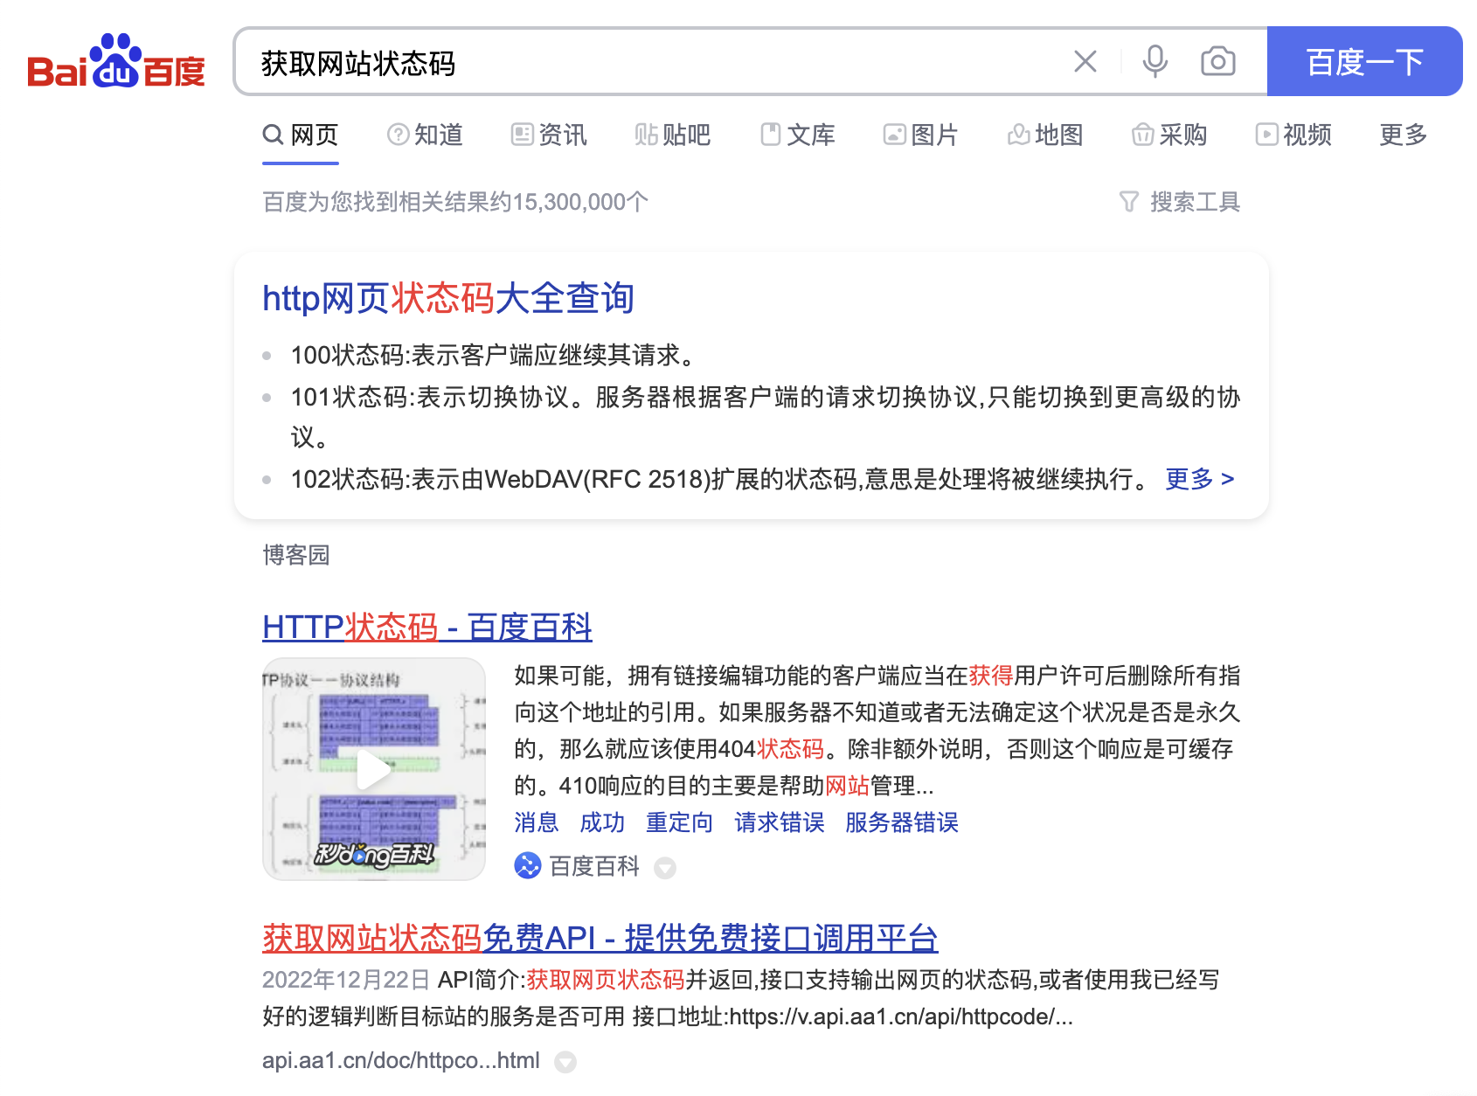Clear the search box with the X
The height and width of the screenshot is (1096, 1477).
[x=1085, y=61]
